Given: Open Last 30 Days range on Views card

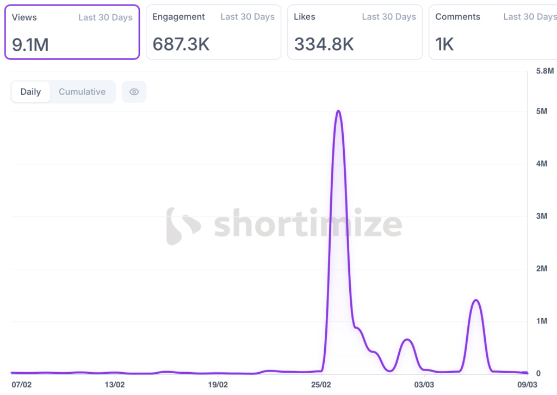Looking at the screenshot, I should coord(105,17).
